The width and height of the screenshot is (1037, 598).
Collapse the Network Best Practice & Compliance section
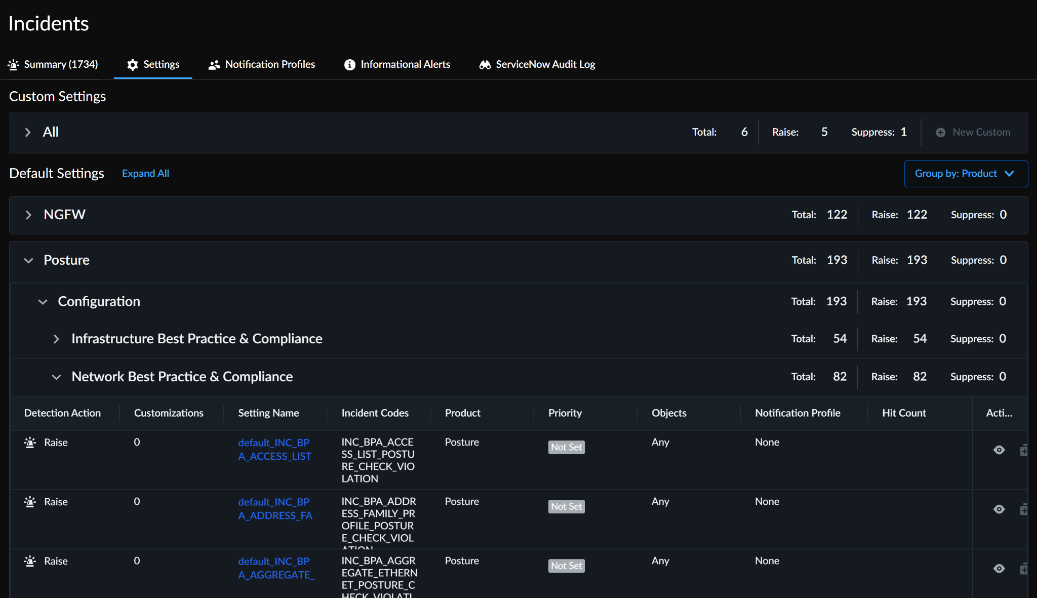56,377
